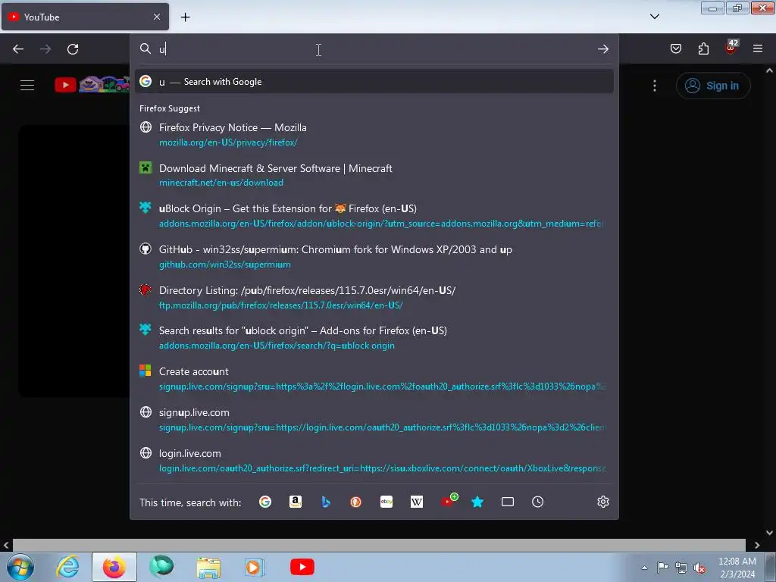Open the Windows Start button

[20, 567]
